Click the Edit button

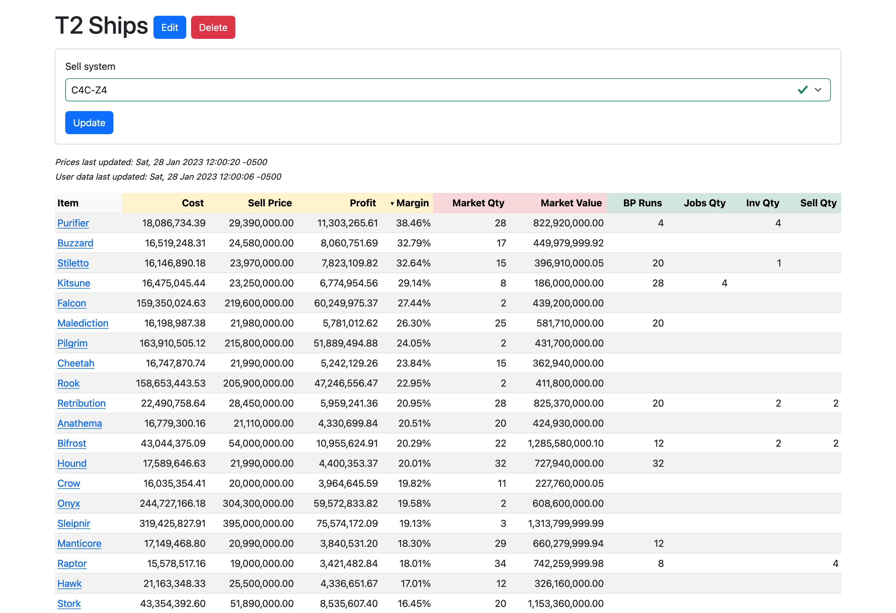(x=169, y=27)
